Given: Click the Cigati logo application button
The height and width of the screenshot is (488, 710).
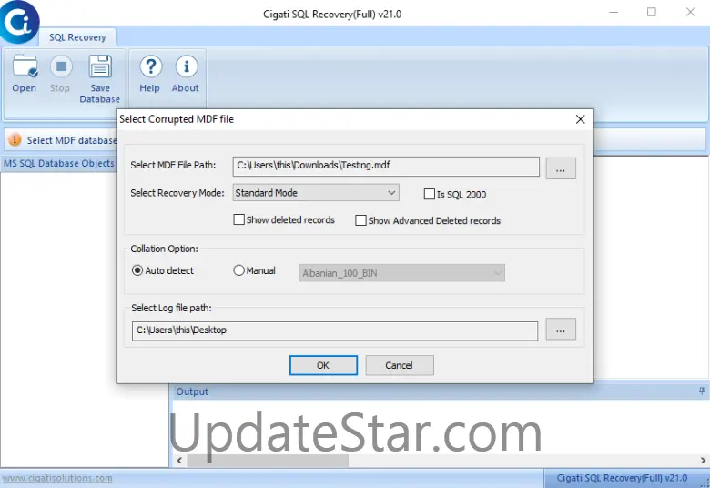Looking at the screenshot, I should coord(19,22).
